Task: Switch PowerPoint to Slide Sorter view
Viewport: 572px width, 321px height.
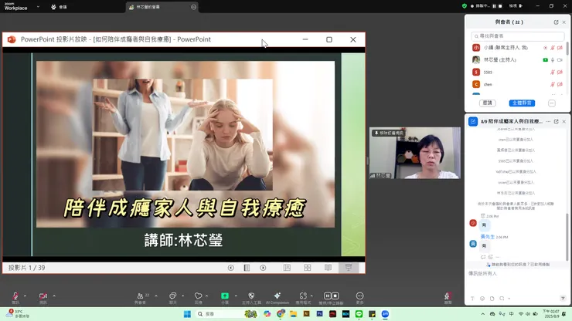Action: click(x=308, y=268)
